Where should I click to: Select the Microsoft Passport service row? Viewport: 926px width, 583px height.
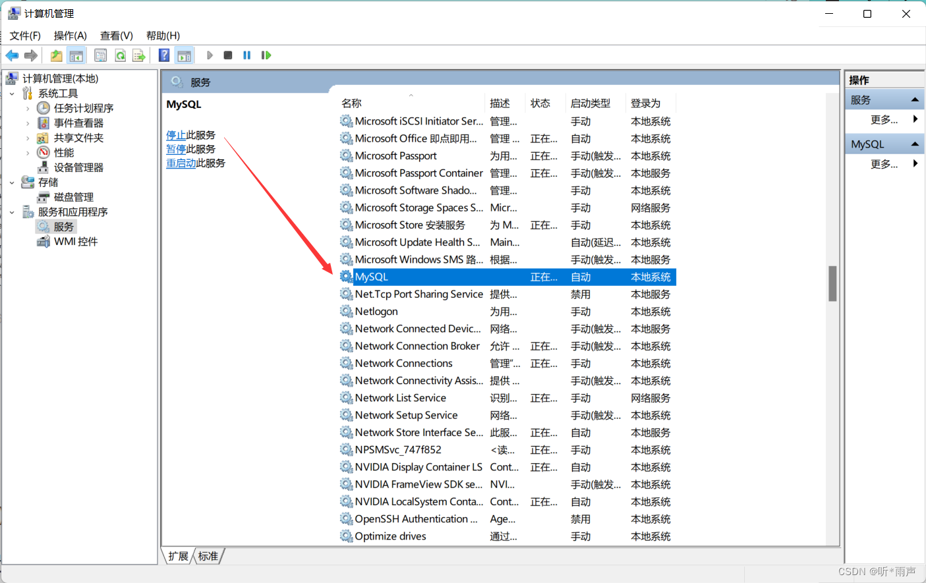507,156
